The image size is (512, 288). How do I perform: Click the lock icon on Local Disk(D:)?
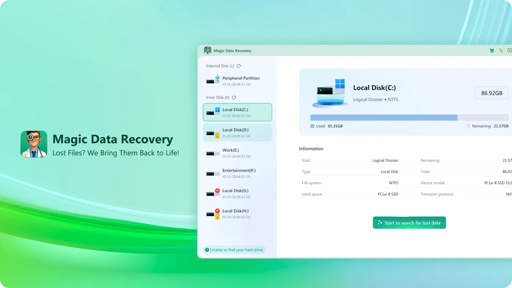pyautogui.click(x=218, y=135)
